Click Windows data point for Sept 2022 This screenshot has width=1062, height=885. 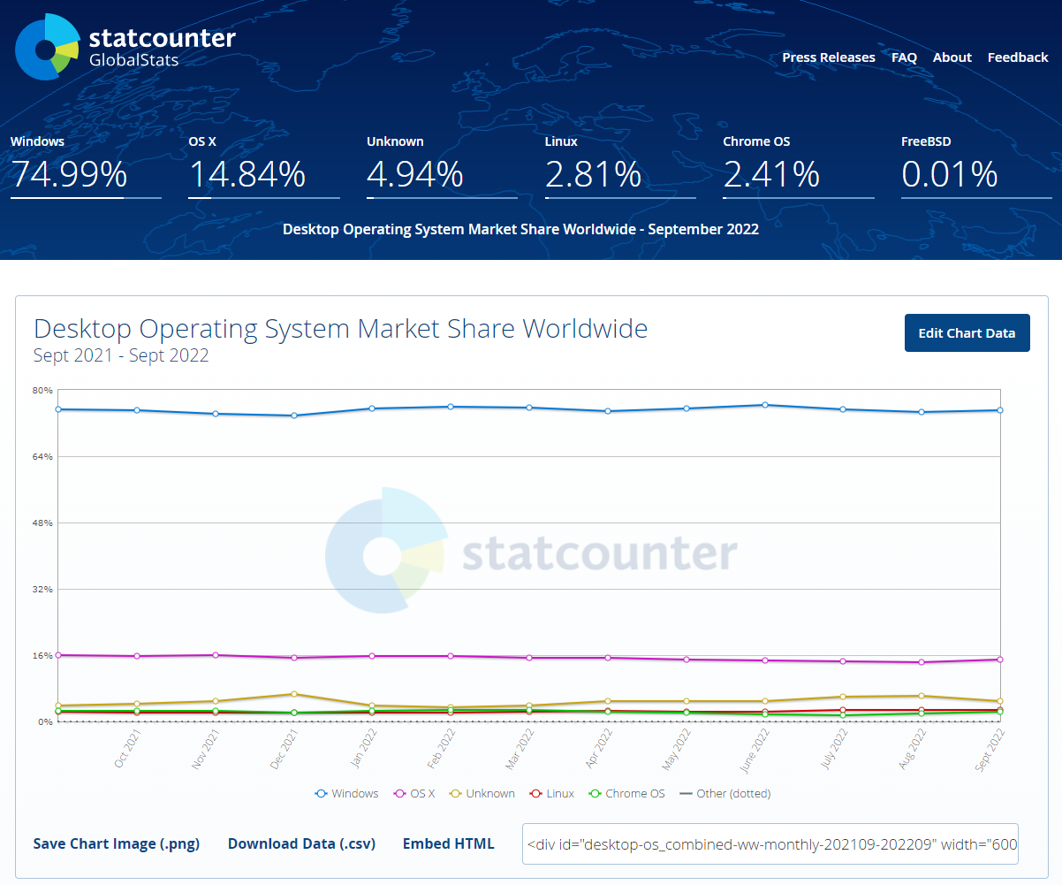1000,410
